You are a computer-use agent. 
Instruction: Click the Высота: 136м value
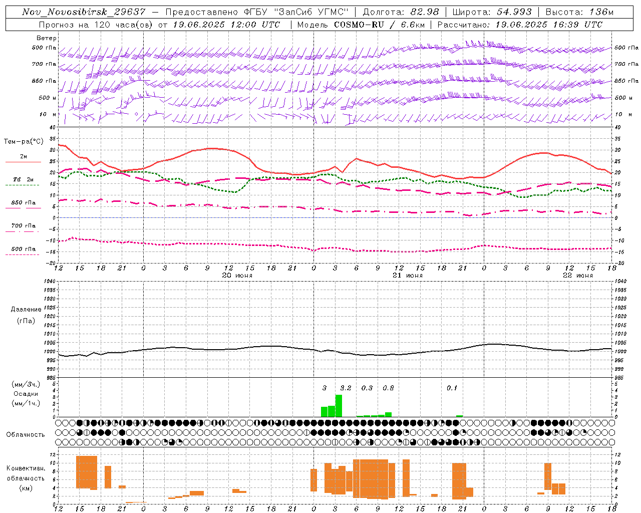point(579,12)
